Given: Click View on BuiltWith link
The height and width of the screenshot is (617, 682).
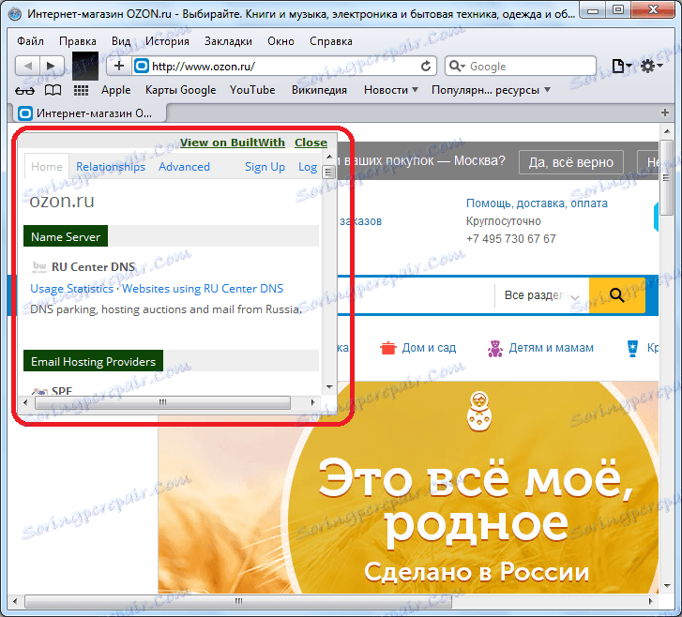Looking at the screenshot, I should coord(233,143).
